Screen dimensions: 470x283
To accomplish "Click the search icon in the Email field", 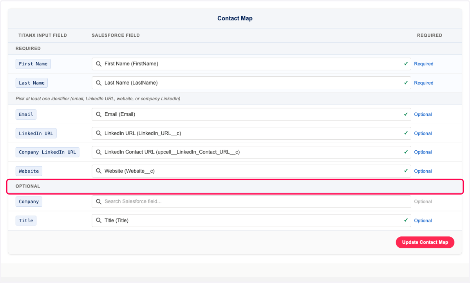I will (x=99, y=114).
